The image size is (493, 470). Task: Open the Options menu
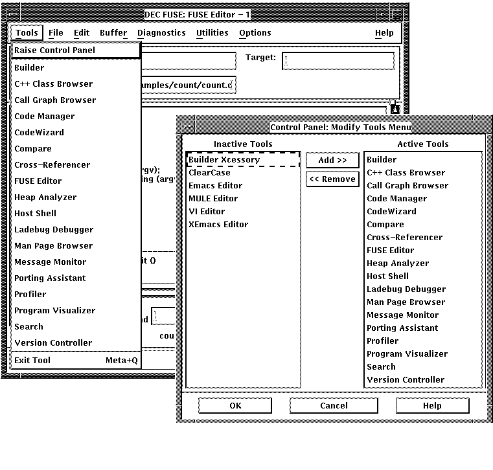click(x=255, y=33)
